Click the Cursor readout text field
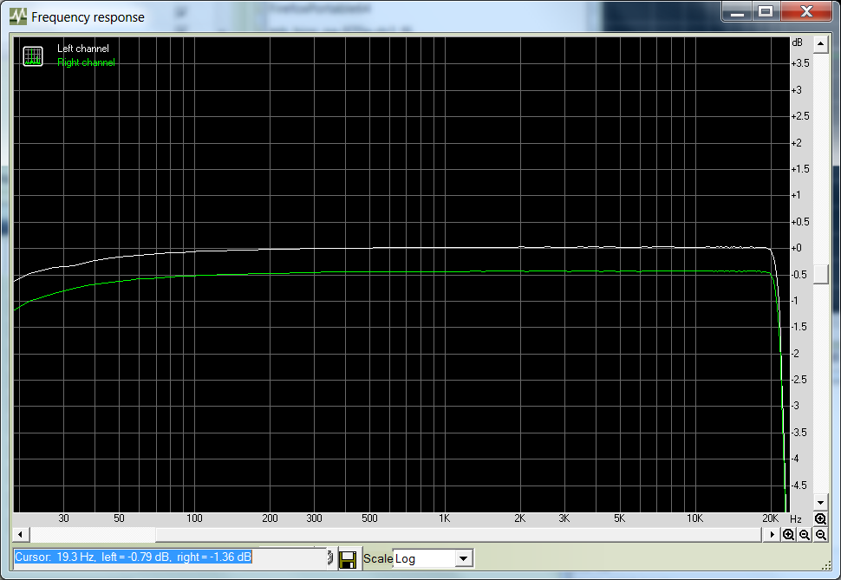This screenshot has height=580, width=841. click(x=169, y=557)
